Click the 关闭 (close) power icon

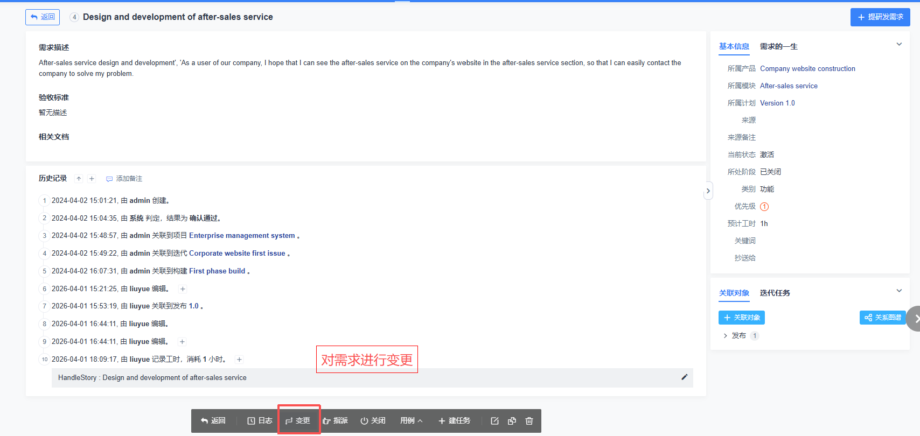click(x=365, y=421)
